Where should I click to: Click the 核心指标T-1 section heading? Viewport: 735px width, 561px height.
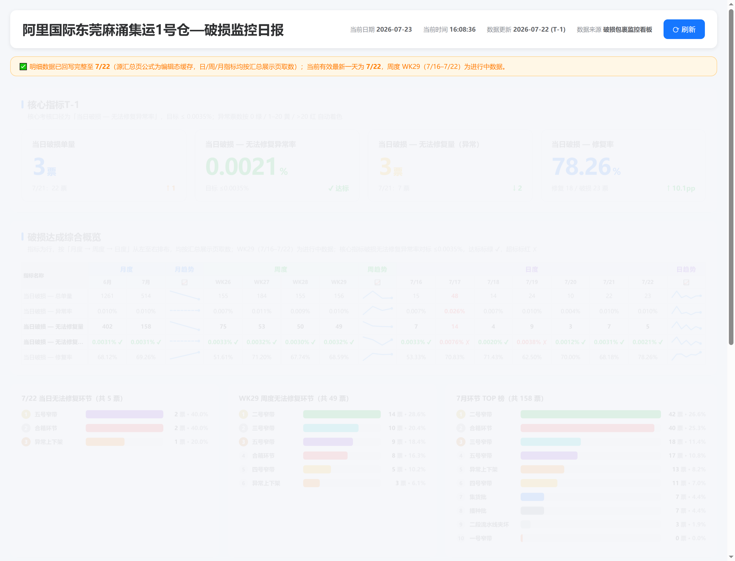click(53, 105)
